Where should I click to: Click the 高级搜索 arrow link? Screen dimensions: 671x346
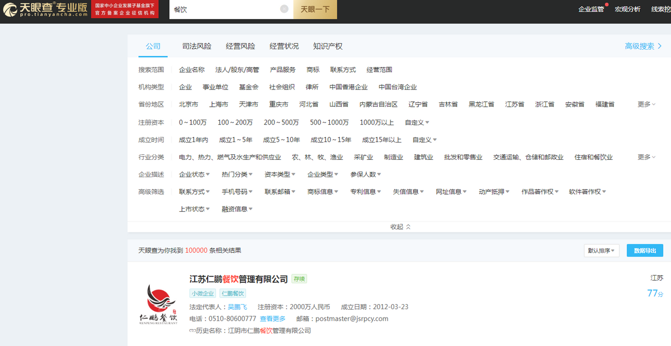(643, 46)
